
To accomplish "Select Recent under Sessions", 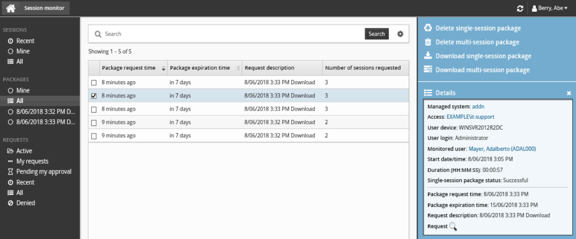I will 25,41.
